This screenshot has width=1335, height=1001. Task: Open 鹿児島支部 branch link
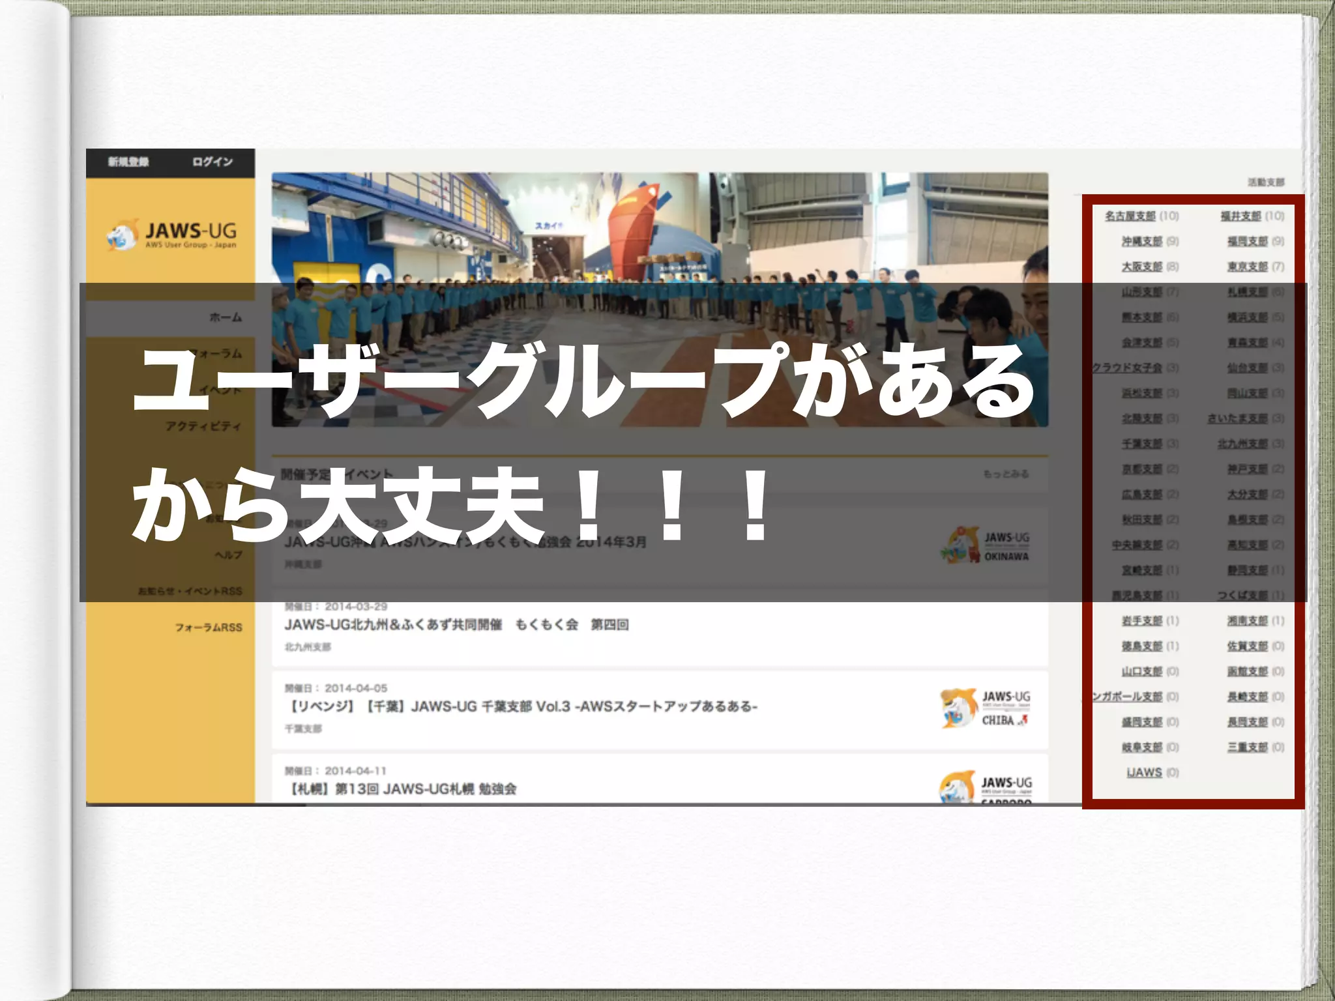(1137, 596)
